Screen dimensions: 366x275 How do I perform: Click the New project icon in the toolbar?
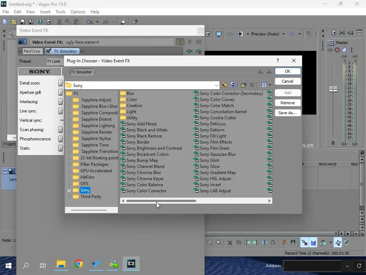point(5,22)
